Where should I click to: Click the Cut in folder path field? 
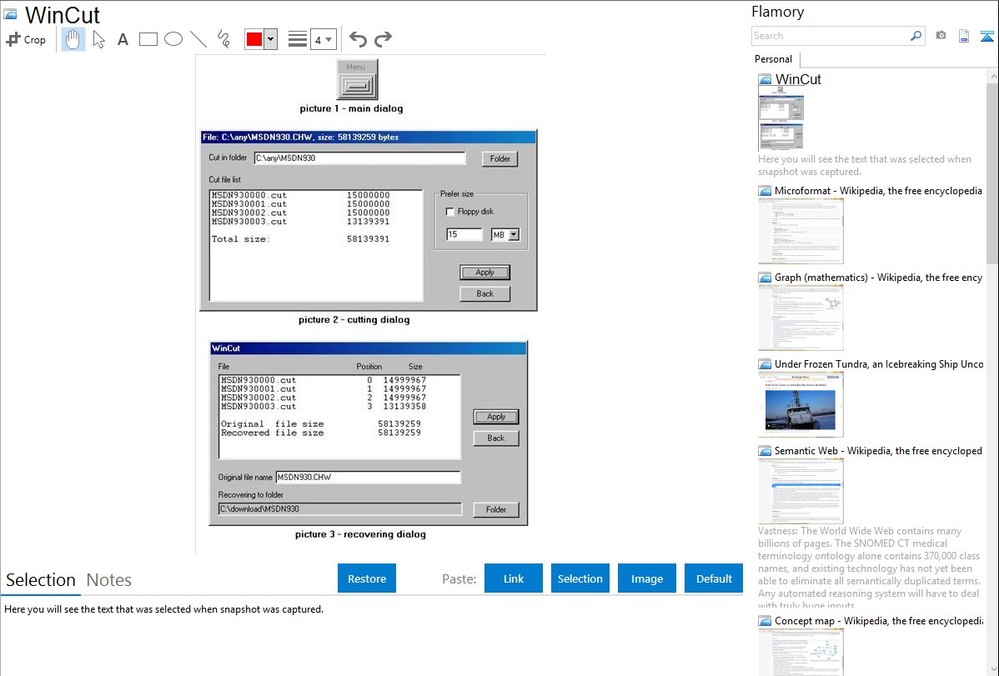click(x=359, y=158)
